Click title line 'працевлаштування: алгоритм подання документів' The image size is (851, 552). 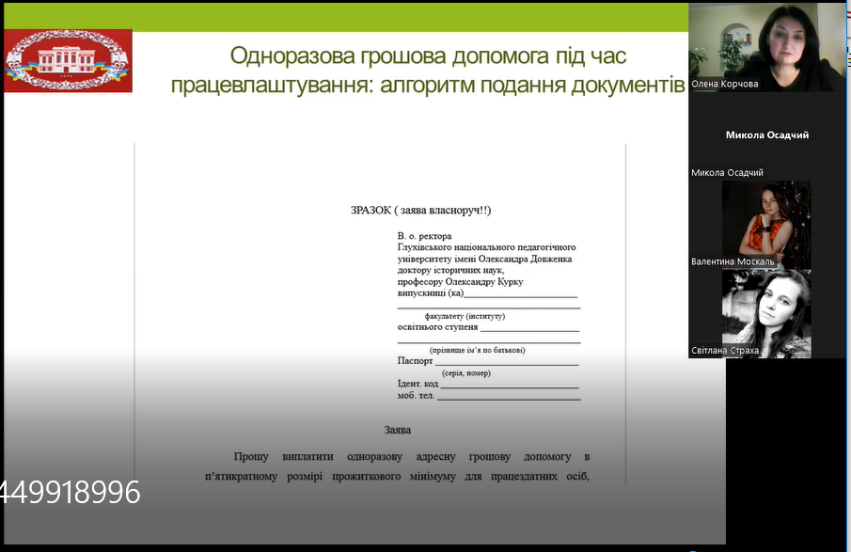(x=428, y=86)
